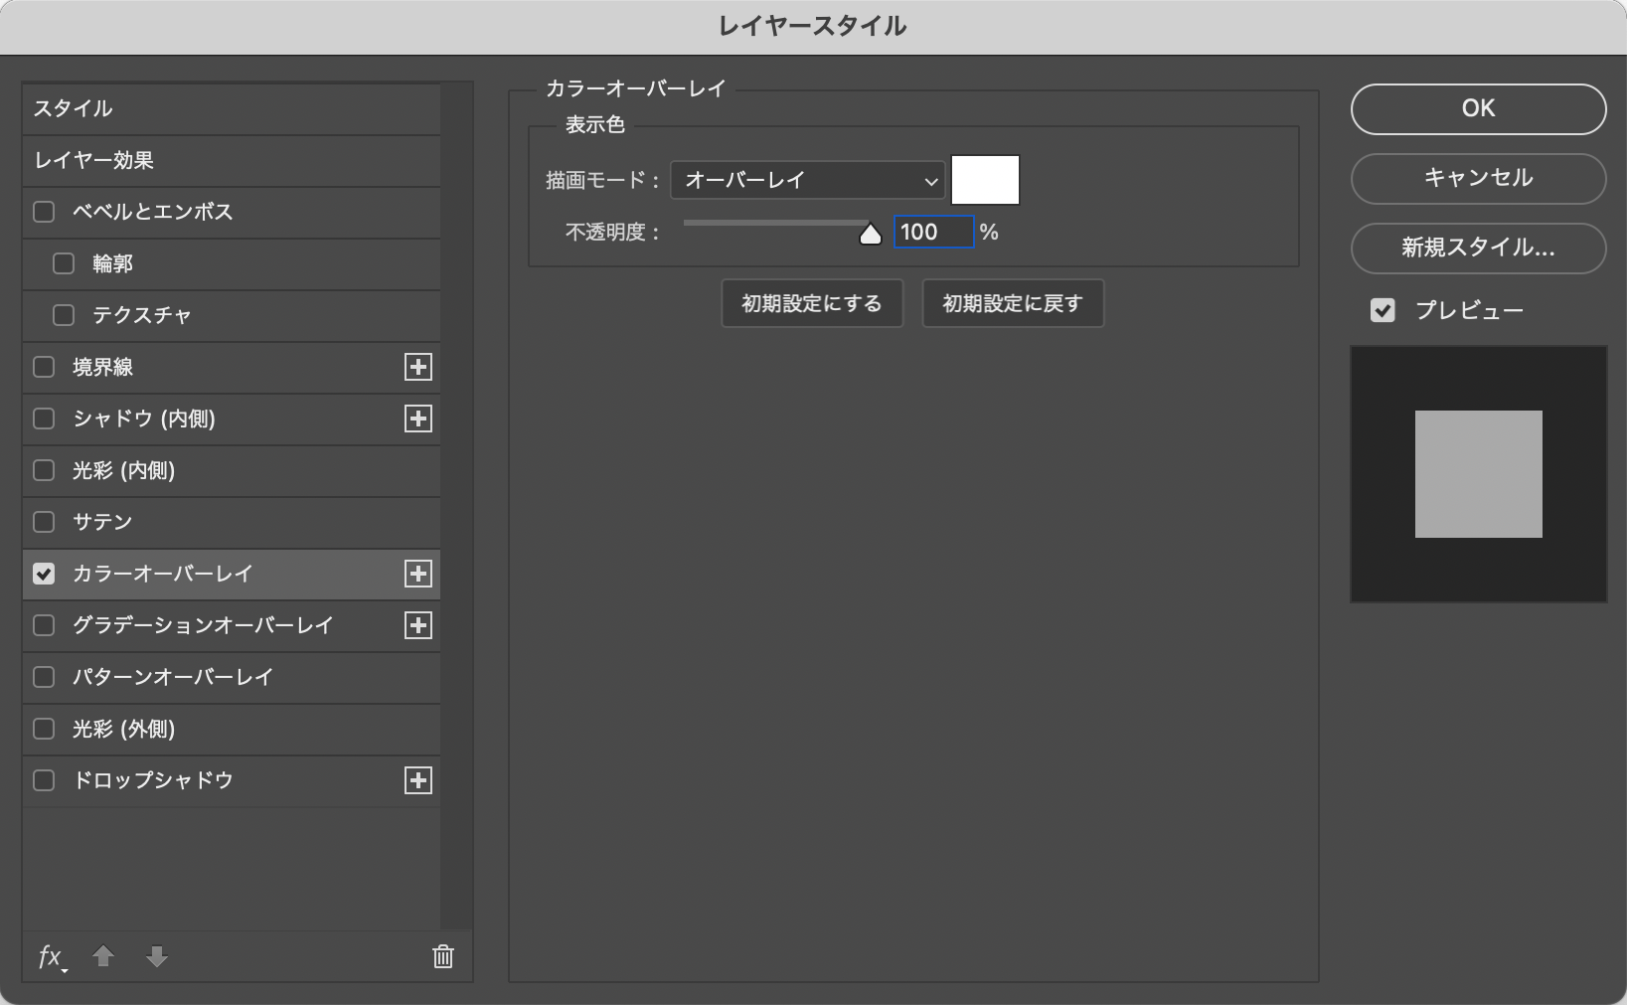Select スタイル in the left list
Screen dimensions: 1627x1005
(231, 108)
